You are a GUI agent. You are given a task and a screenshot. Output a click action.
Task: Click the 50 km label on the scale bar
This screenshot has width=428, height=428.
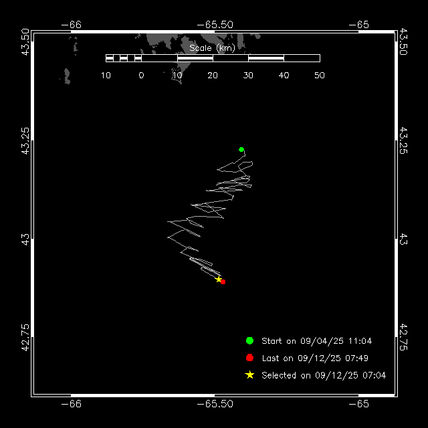[x=319, y=75]
